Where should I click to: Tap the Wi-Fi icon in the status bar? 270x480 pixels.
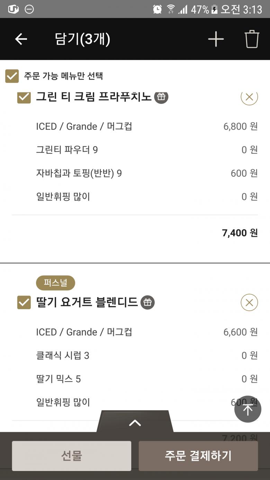pyautogui.click(x=171, y=9)
